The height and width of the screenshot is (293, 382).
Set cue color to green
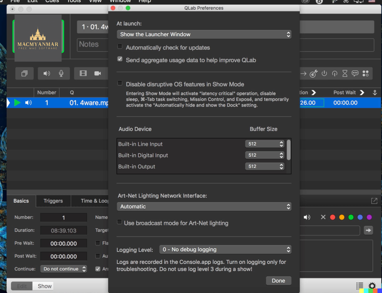tap(351, 217)
